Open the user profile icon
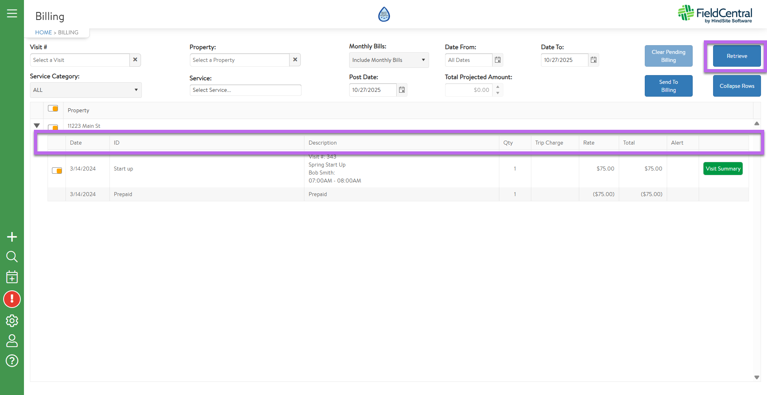Viewport: 767px width, 395px height. pyautogui.click(x=12, y=341)
